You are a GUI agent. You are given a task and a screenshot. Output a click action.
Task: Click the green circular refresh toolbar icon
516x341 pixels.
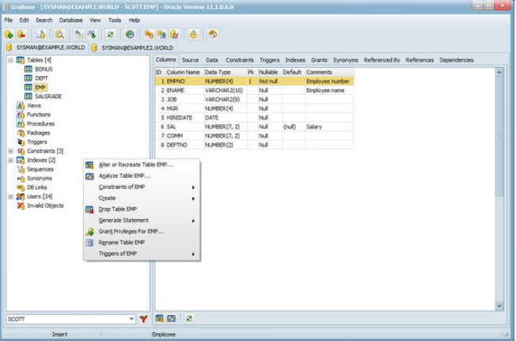(111, 34)
